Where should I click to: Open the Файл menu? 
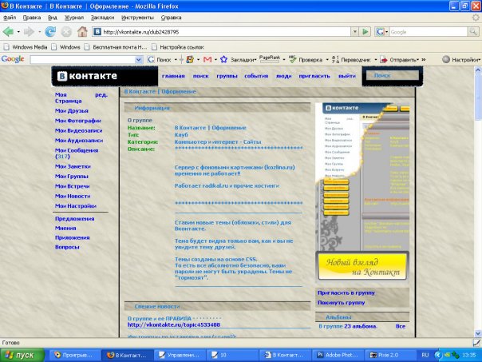tap(10, 18)
